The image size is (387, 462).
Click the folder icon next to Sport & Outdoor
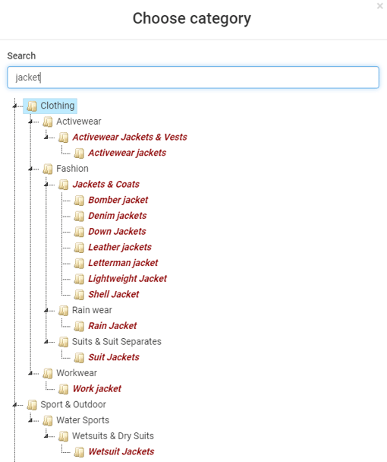32,404
